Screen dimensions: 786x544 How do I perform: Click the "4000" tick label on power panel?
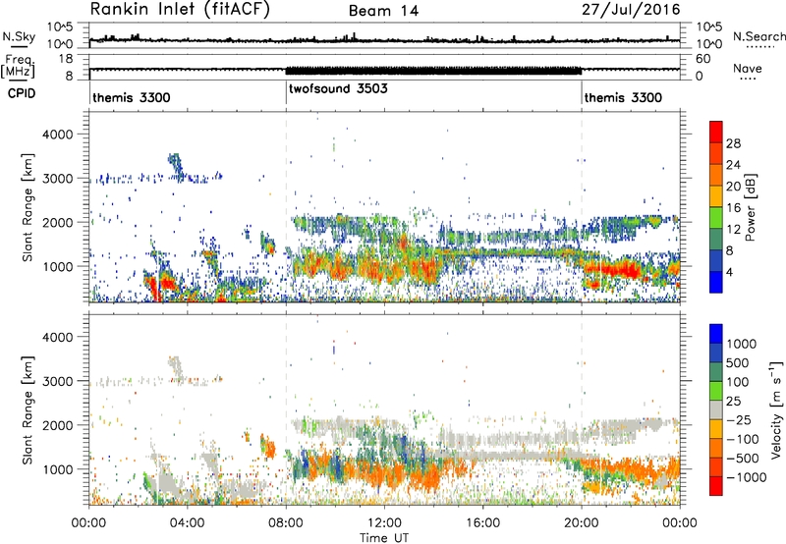click(x=57, y=135)
